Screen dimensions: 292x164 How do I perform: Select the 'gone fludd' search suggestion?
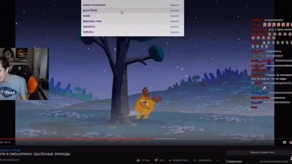[132, 10]
